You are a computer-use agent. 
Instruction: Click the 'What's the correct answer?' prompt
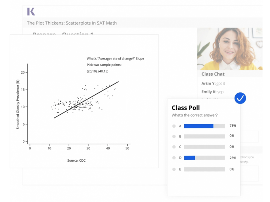[194, 115]
